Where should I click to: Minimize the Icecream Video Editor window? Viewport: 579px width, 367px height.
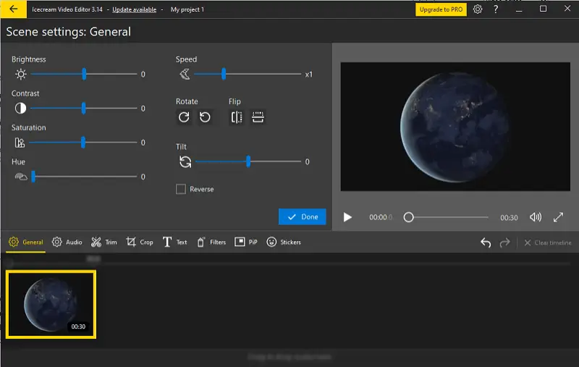tap(519, 9)
